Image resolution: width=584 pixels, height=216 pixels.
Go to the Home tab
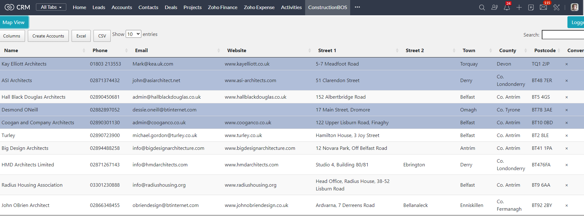click(x=79, y=7)
